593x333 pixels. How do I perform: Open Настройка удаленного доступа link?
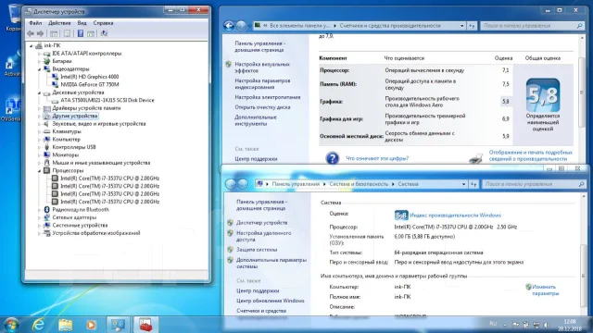(263, 237)
